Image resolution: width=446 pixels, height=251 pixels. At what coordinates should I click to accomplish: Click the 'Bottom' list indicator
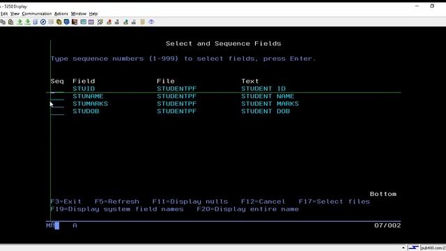click(x=383, y=194)
